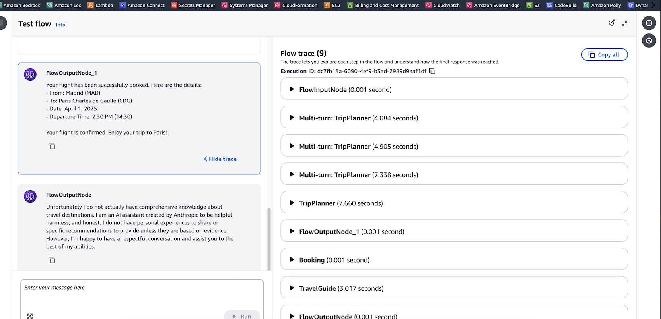
Task: Open Amazon EventBridge shortcut
Action: [493, 5]
